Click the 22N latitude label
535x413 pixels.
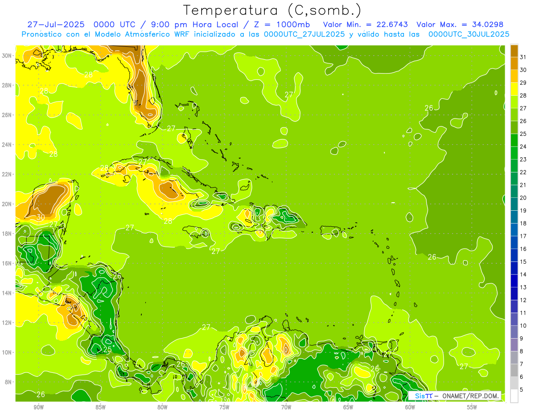[x=7, y=174]
